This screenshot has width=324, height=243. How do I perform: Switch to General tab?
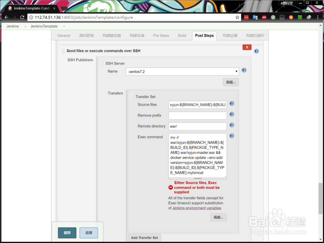pos(64,36)
